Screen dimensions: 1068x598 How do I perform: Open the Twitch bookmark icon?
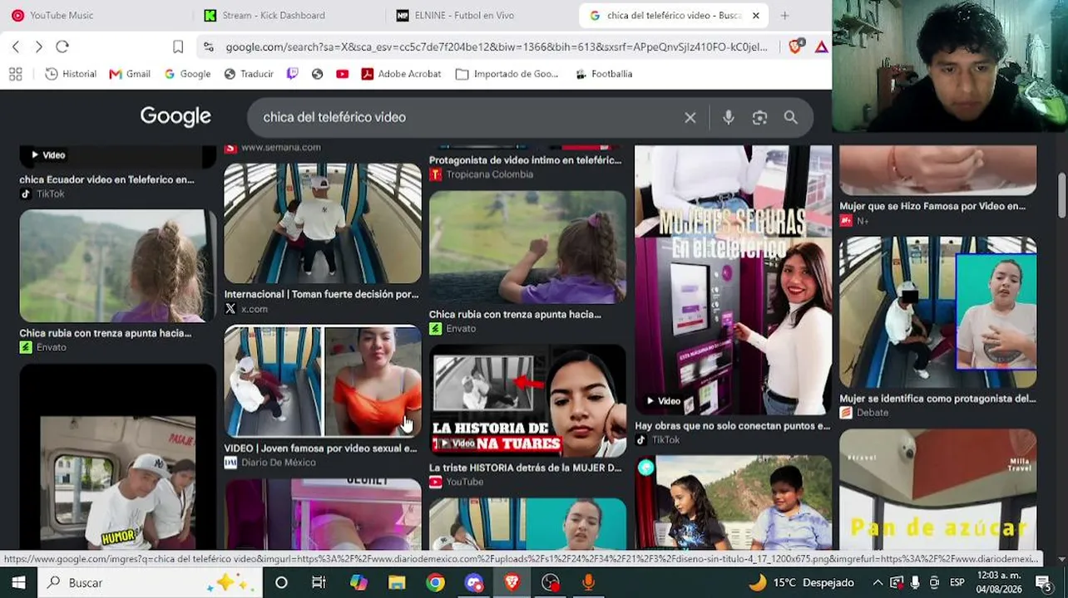coord(293,74)
